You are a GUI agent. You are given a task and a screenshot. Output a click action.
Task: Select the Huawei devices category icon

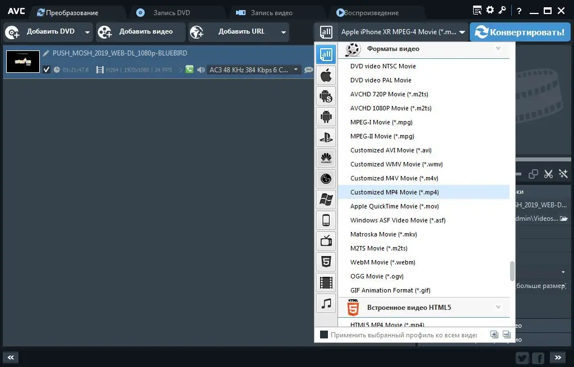326,158
